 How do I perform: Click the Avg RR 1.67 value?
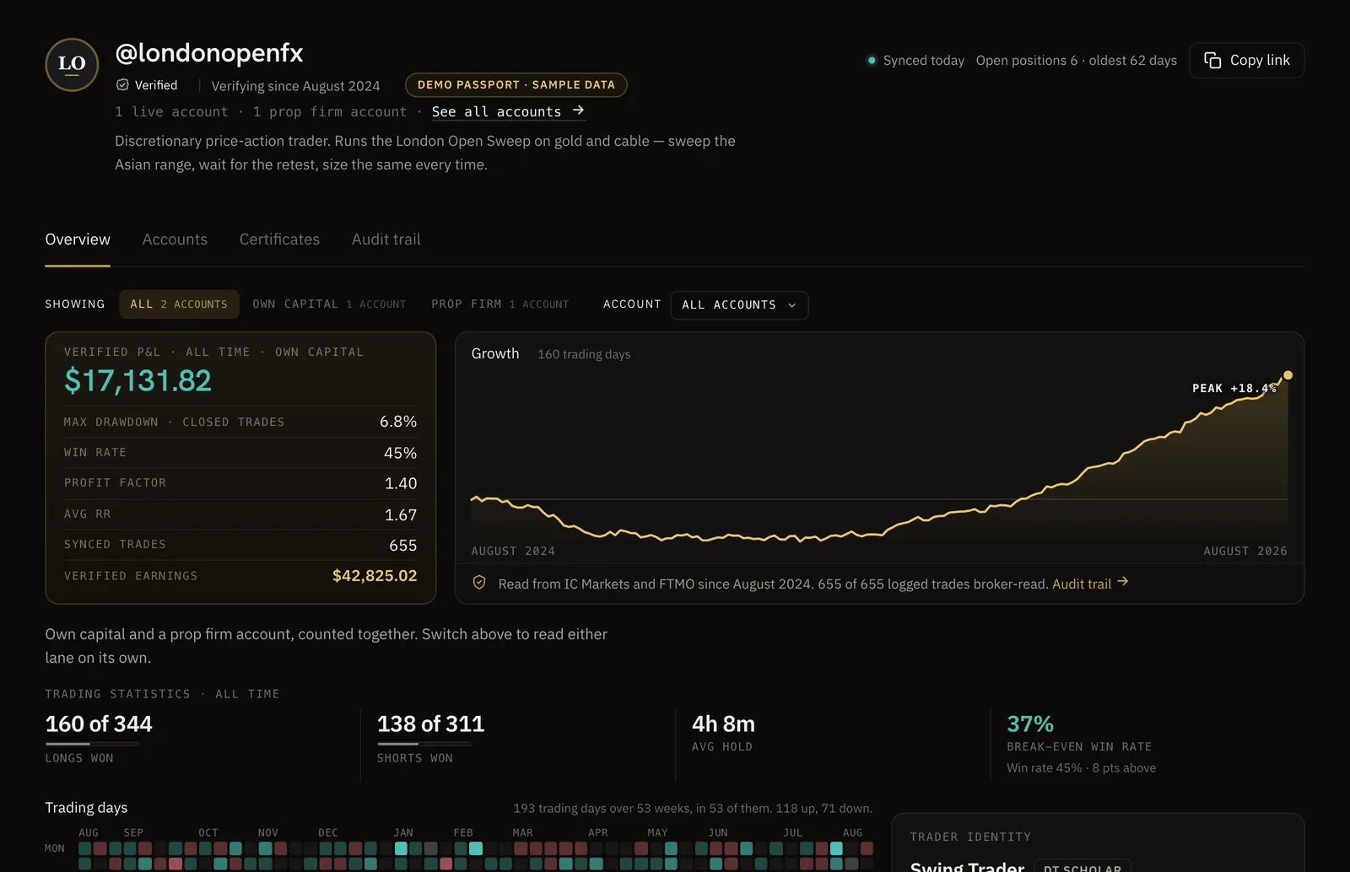401,514
